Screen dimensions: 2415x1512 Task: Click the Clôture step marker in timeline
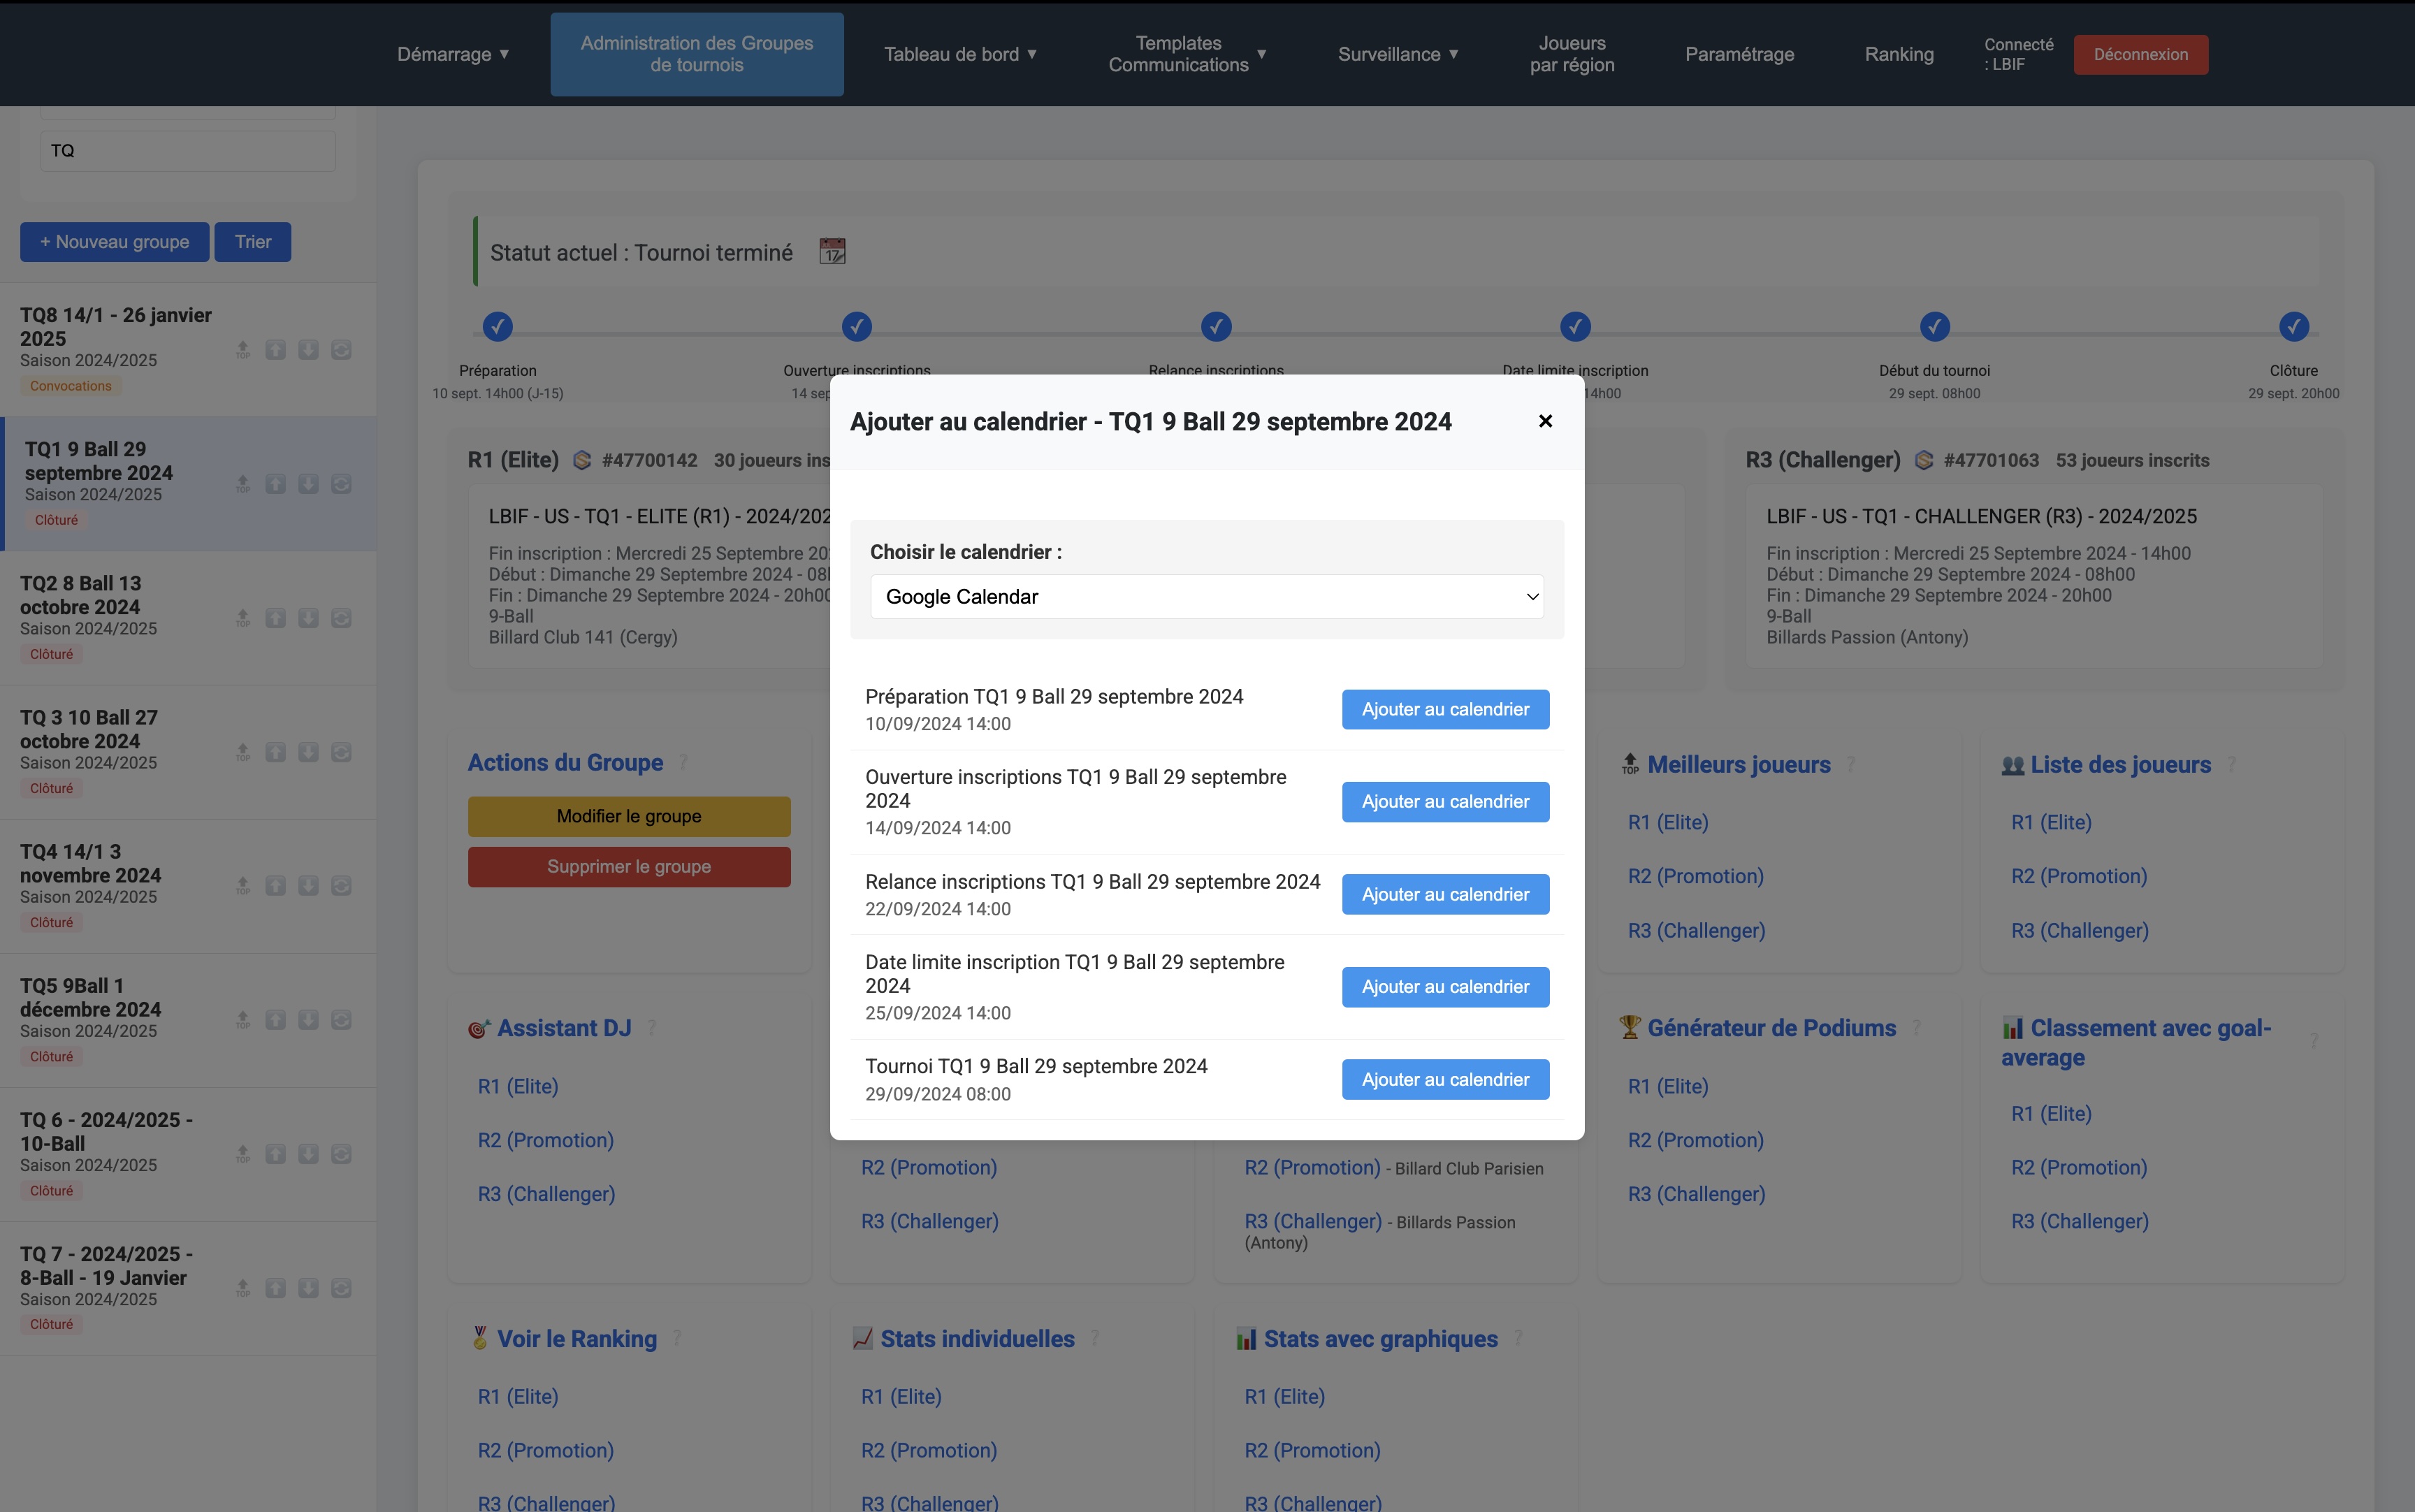coord(2293,327)
